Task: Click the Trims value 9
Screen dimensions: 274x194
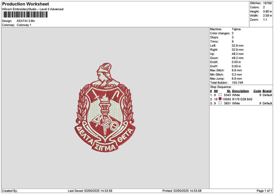Action: coord(232,42)
